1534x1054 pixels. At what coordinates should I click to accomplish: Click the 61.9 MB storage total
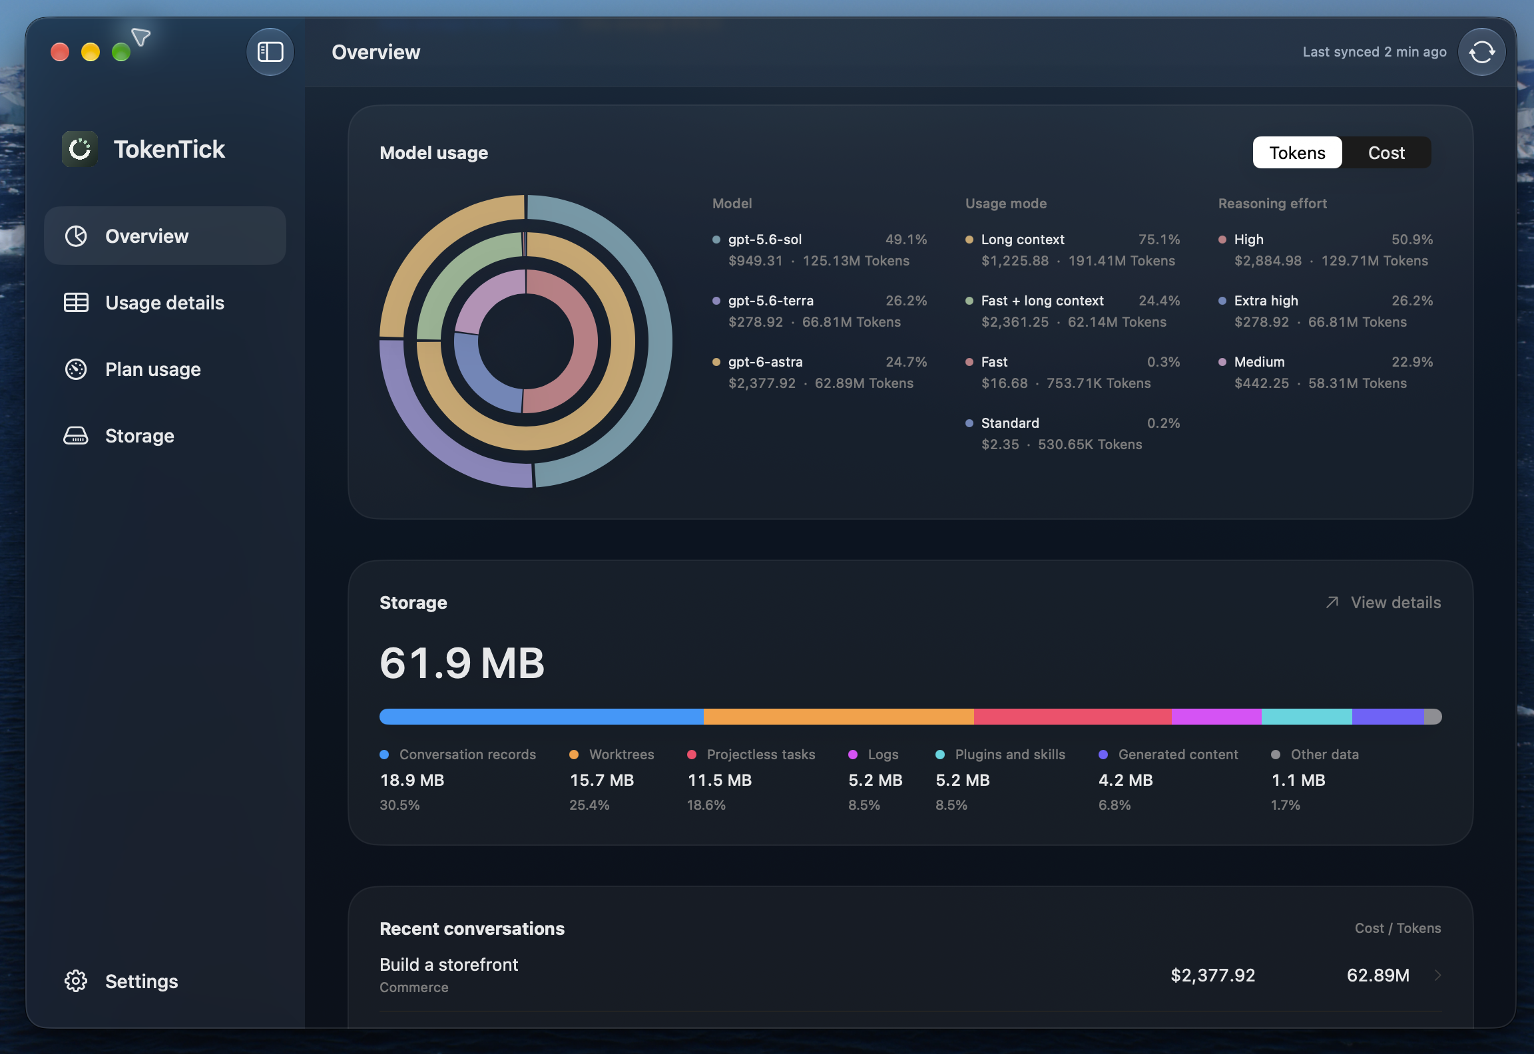click(462, 663)
